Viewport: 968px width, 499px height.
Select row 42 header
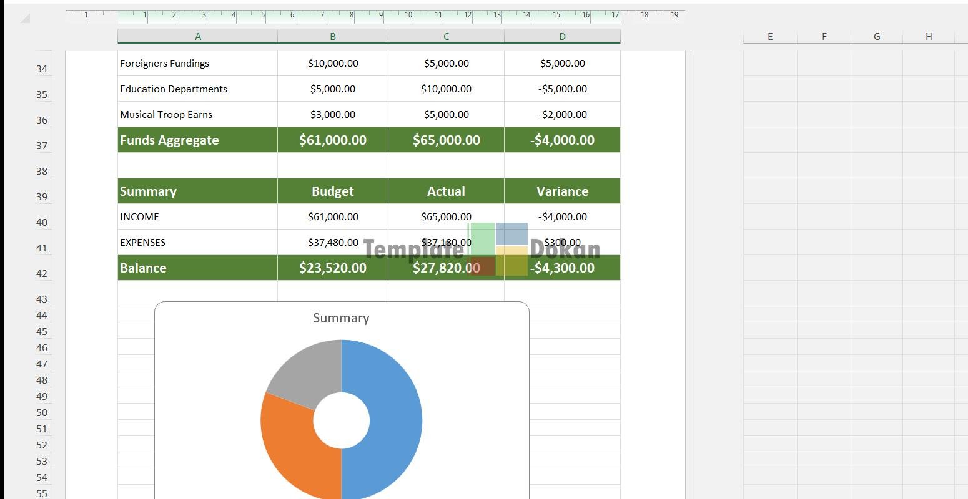[42, 273]
